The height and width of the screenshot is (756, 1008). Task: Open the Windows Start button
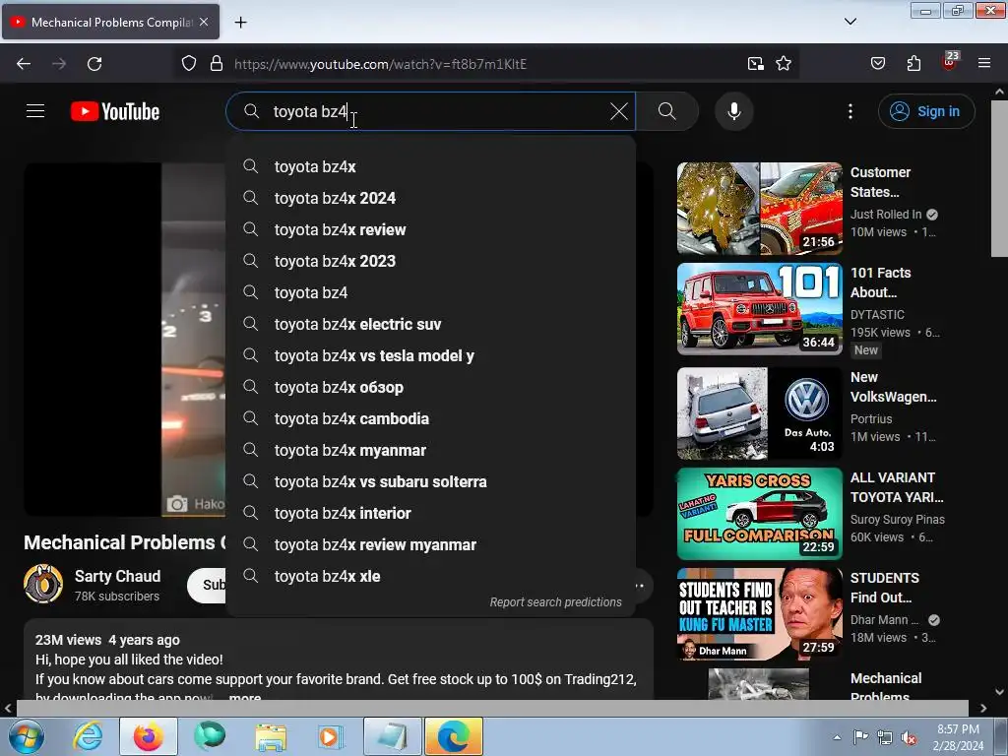26,736
